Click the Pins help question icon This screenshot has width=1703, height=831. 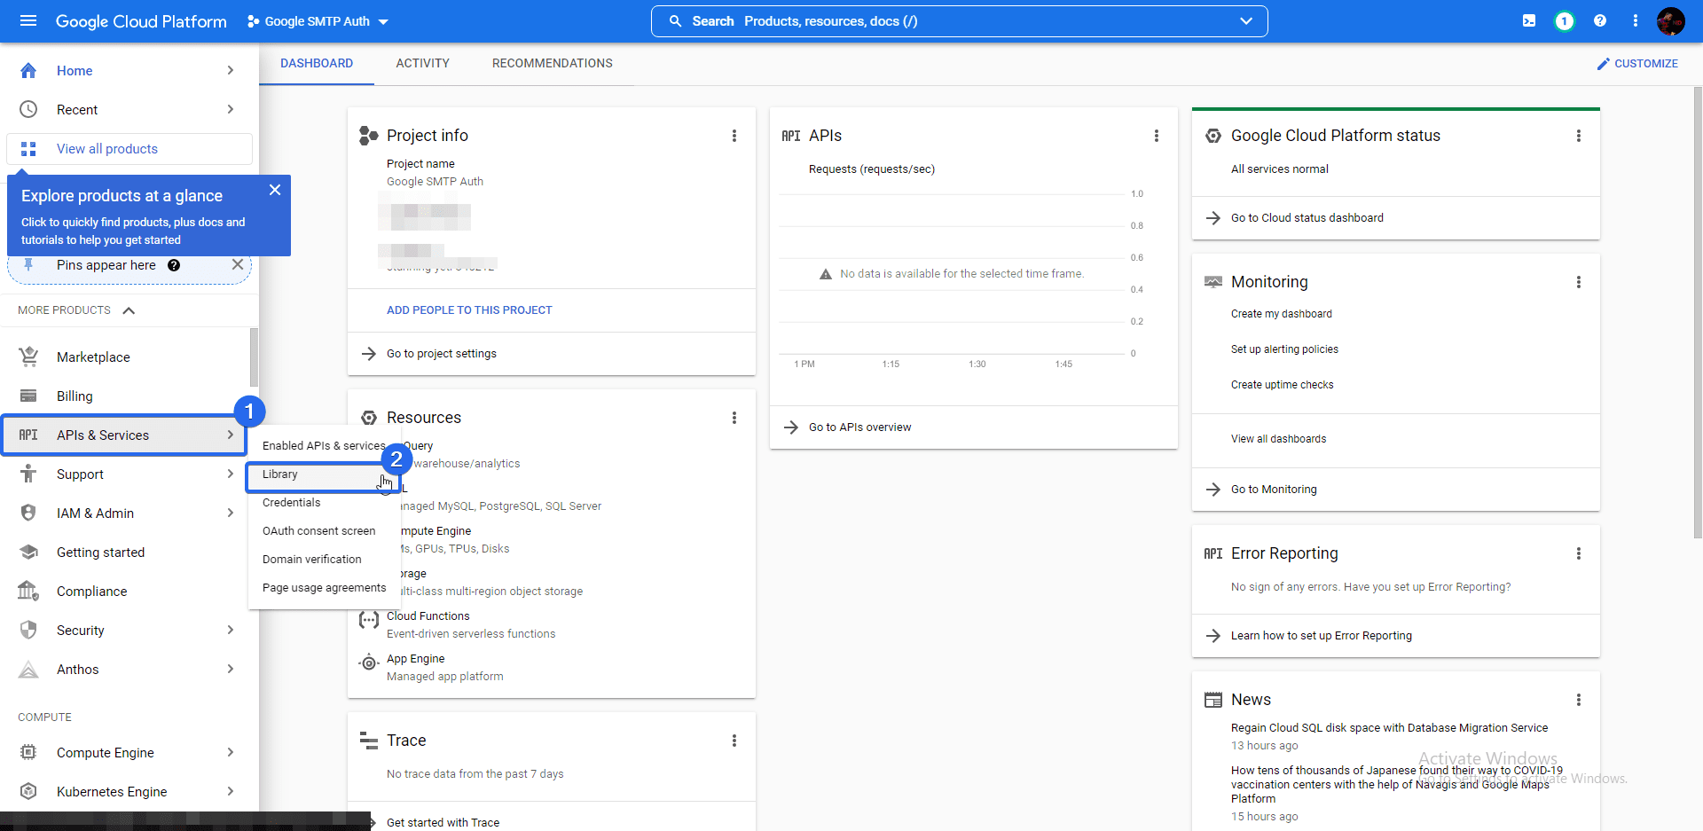(x=174, y=265)
